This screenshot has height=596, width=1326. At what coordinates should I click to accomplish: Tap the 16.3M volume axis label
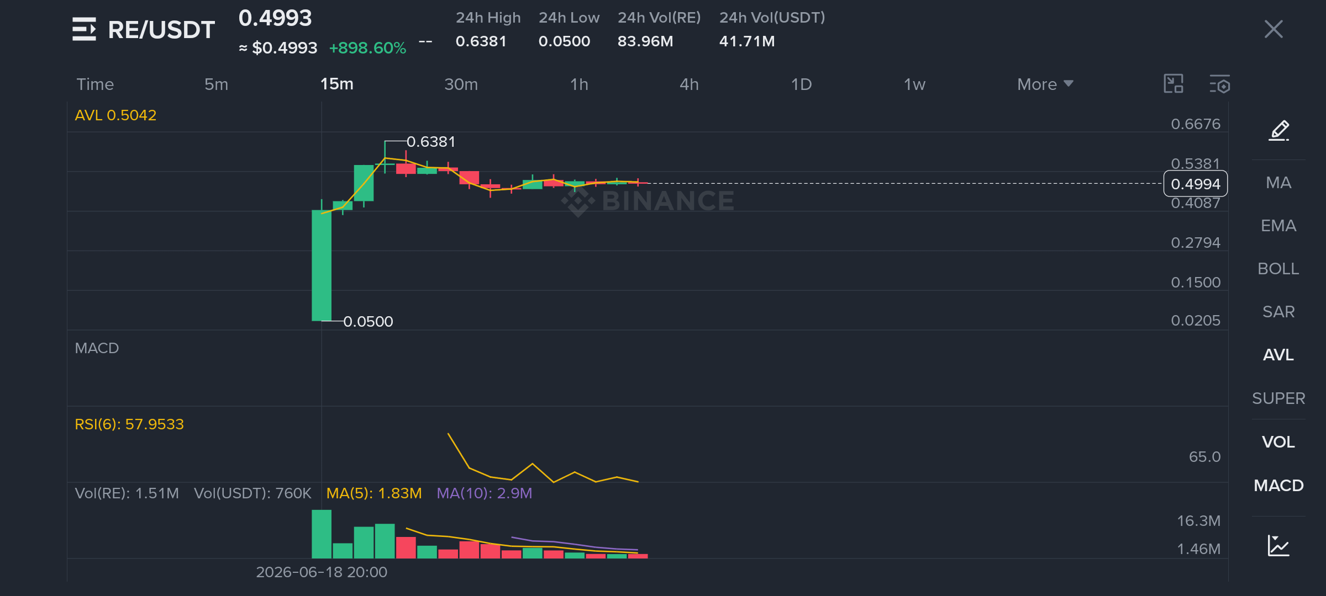coord(1198,521)
